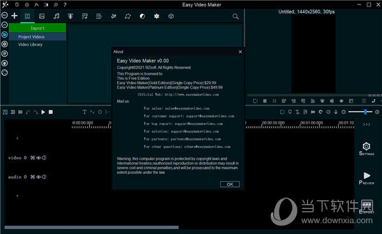382x234 pixels.
Task: Click the grid layout icon under preview
Action: coord(265,101)
